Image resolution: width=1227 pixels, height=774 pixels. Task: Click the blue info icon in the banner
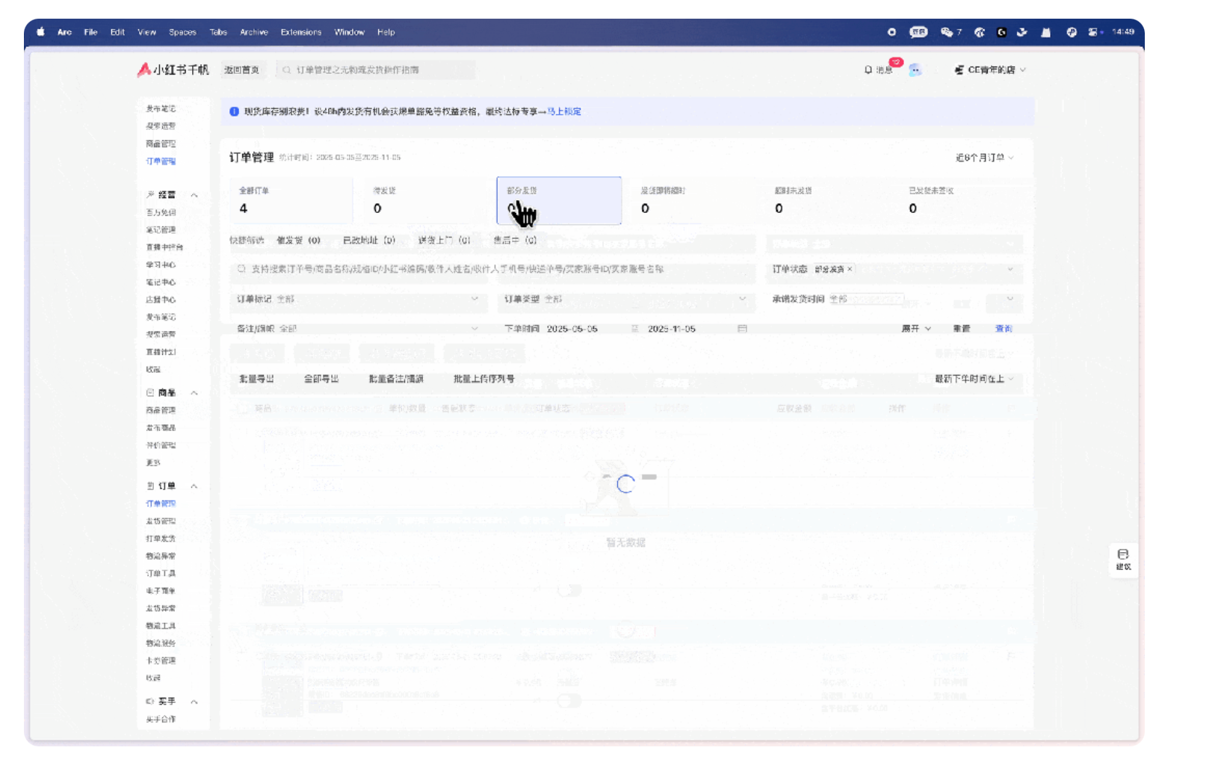(234, 111)
